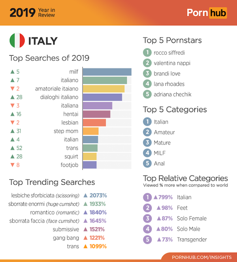237x262 pixels.
Task: Click the 1840% romantico trending value
Action: pos(98,212)
